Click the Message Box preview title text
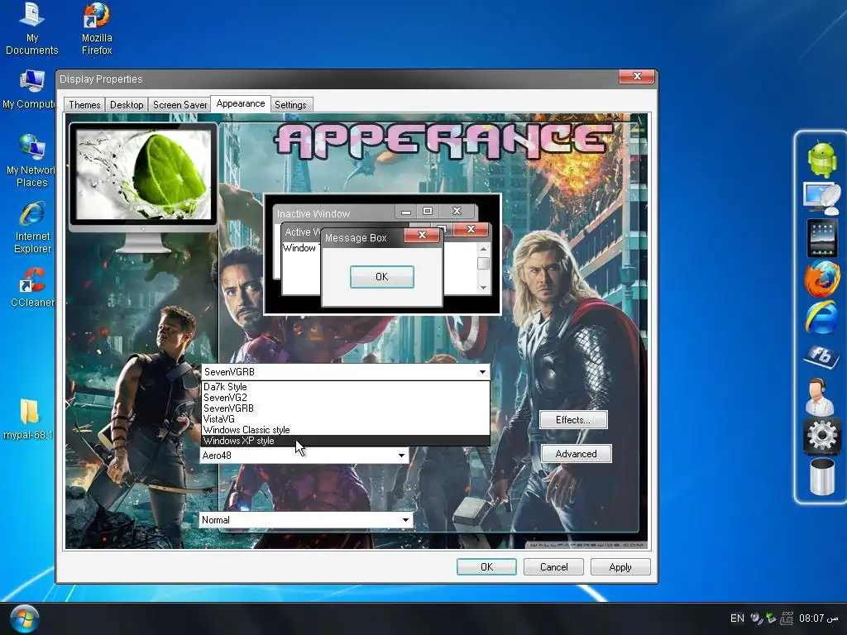The height and width of the screenshot is (635, 847). click(x=356, y=237)
